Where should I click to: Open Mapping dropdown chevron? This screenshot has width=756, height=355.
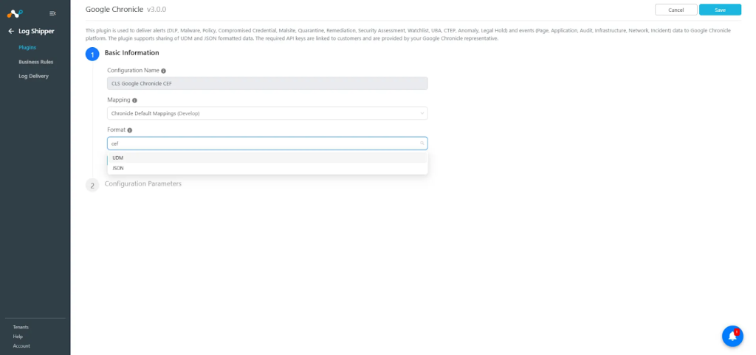point(422,113)
